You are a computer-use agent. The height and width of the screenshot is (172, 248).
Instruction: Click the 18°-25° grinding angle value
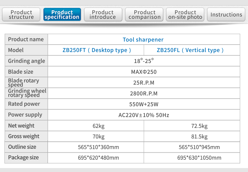point(144,61)
